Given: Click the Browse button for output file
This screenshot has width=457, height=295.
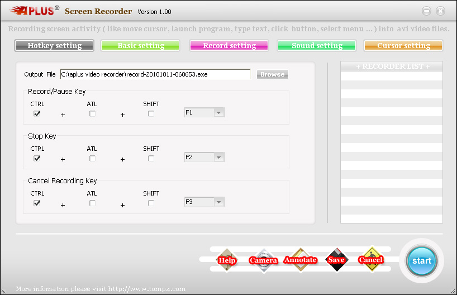Looking at the screenshot, I should (273, 75).
